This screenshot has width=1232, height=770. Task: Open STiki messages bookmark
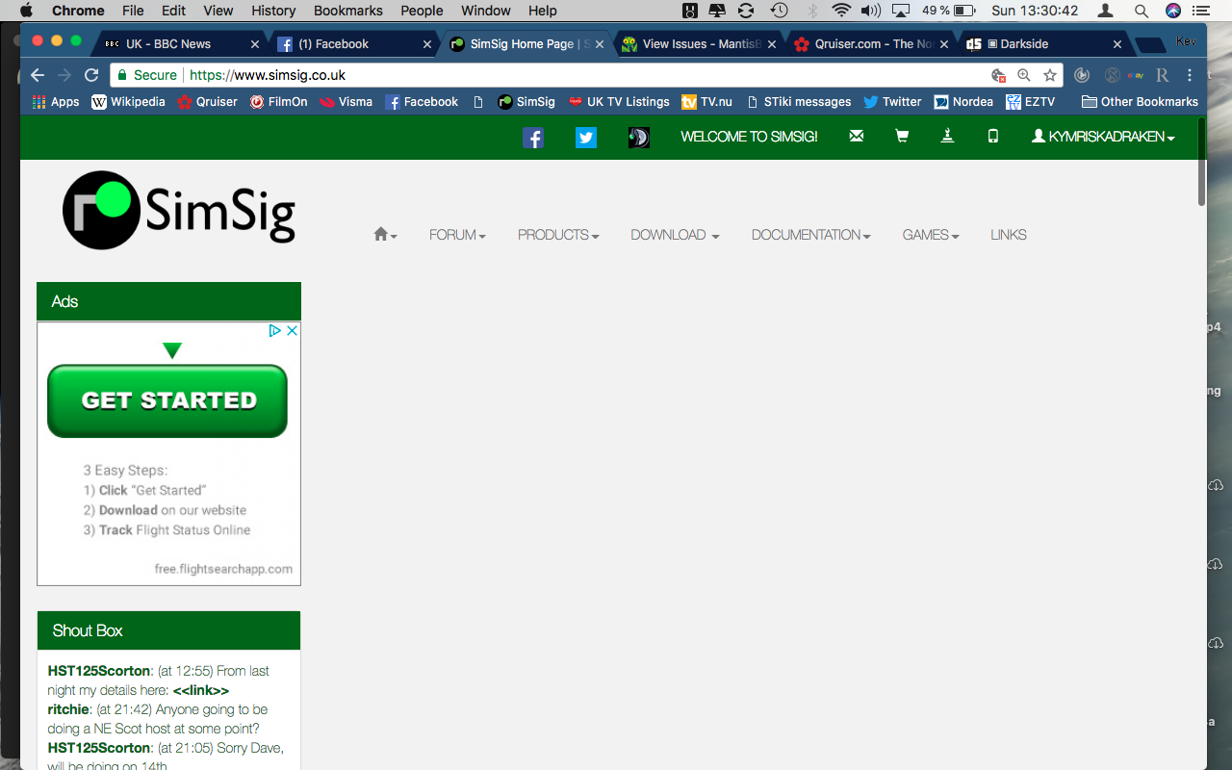(798, 102)
